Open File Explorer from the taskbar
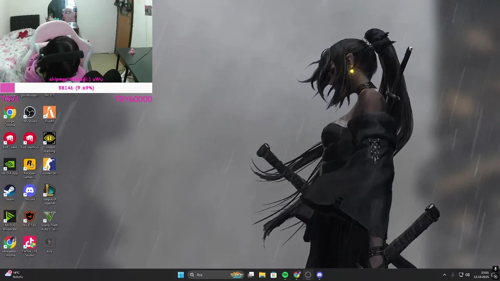The image size is (500, 281). (262, 275)
